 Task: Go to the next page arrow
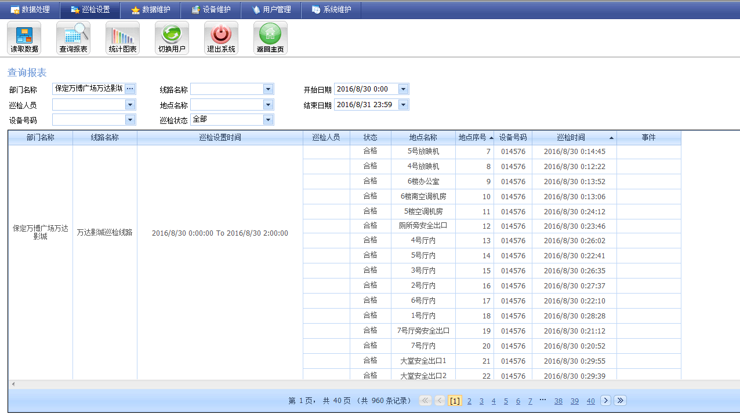(605, 401)
